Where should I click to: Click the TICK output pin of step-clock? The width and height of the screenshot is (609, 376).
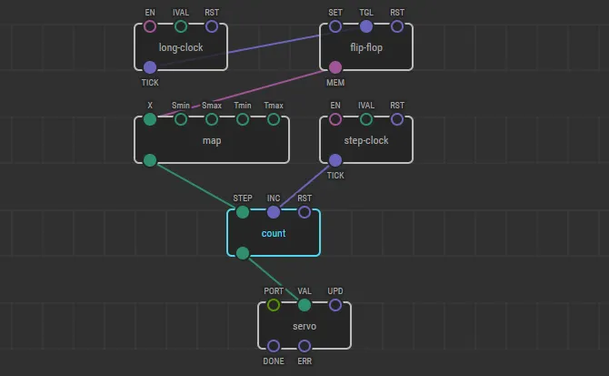pos(335,159)
